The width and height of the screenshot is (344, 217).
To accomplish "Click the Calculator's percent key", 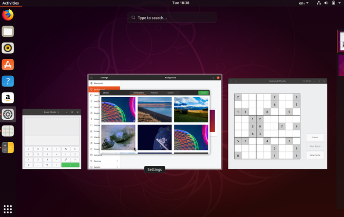I will pyautogui.click(x=47, y=165).
